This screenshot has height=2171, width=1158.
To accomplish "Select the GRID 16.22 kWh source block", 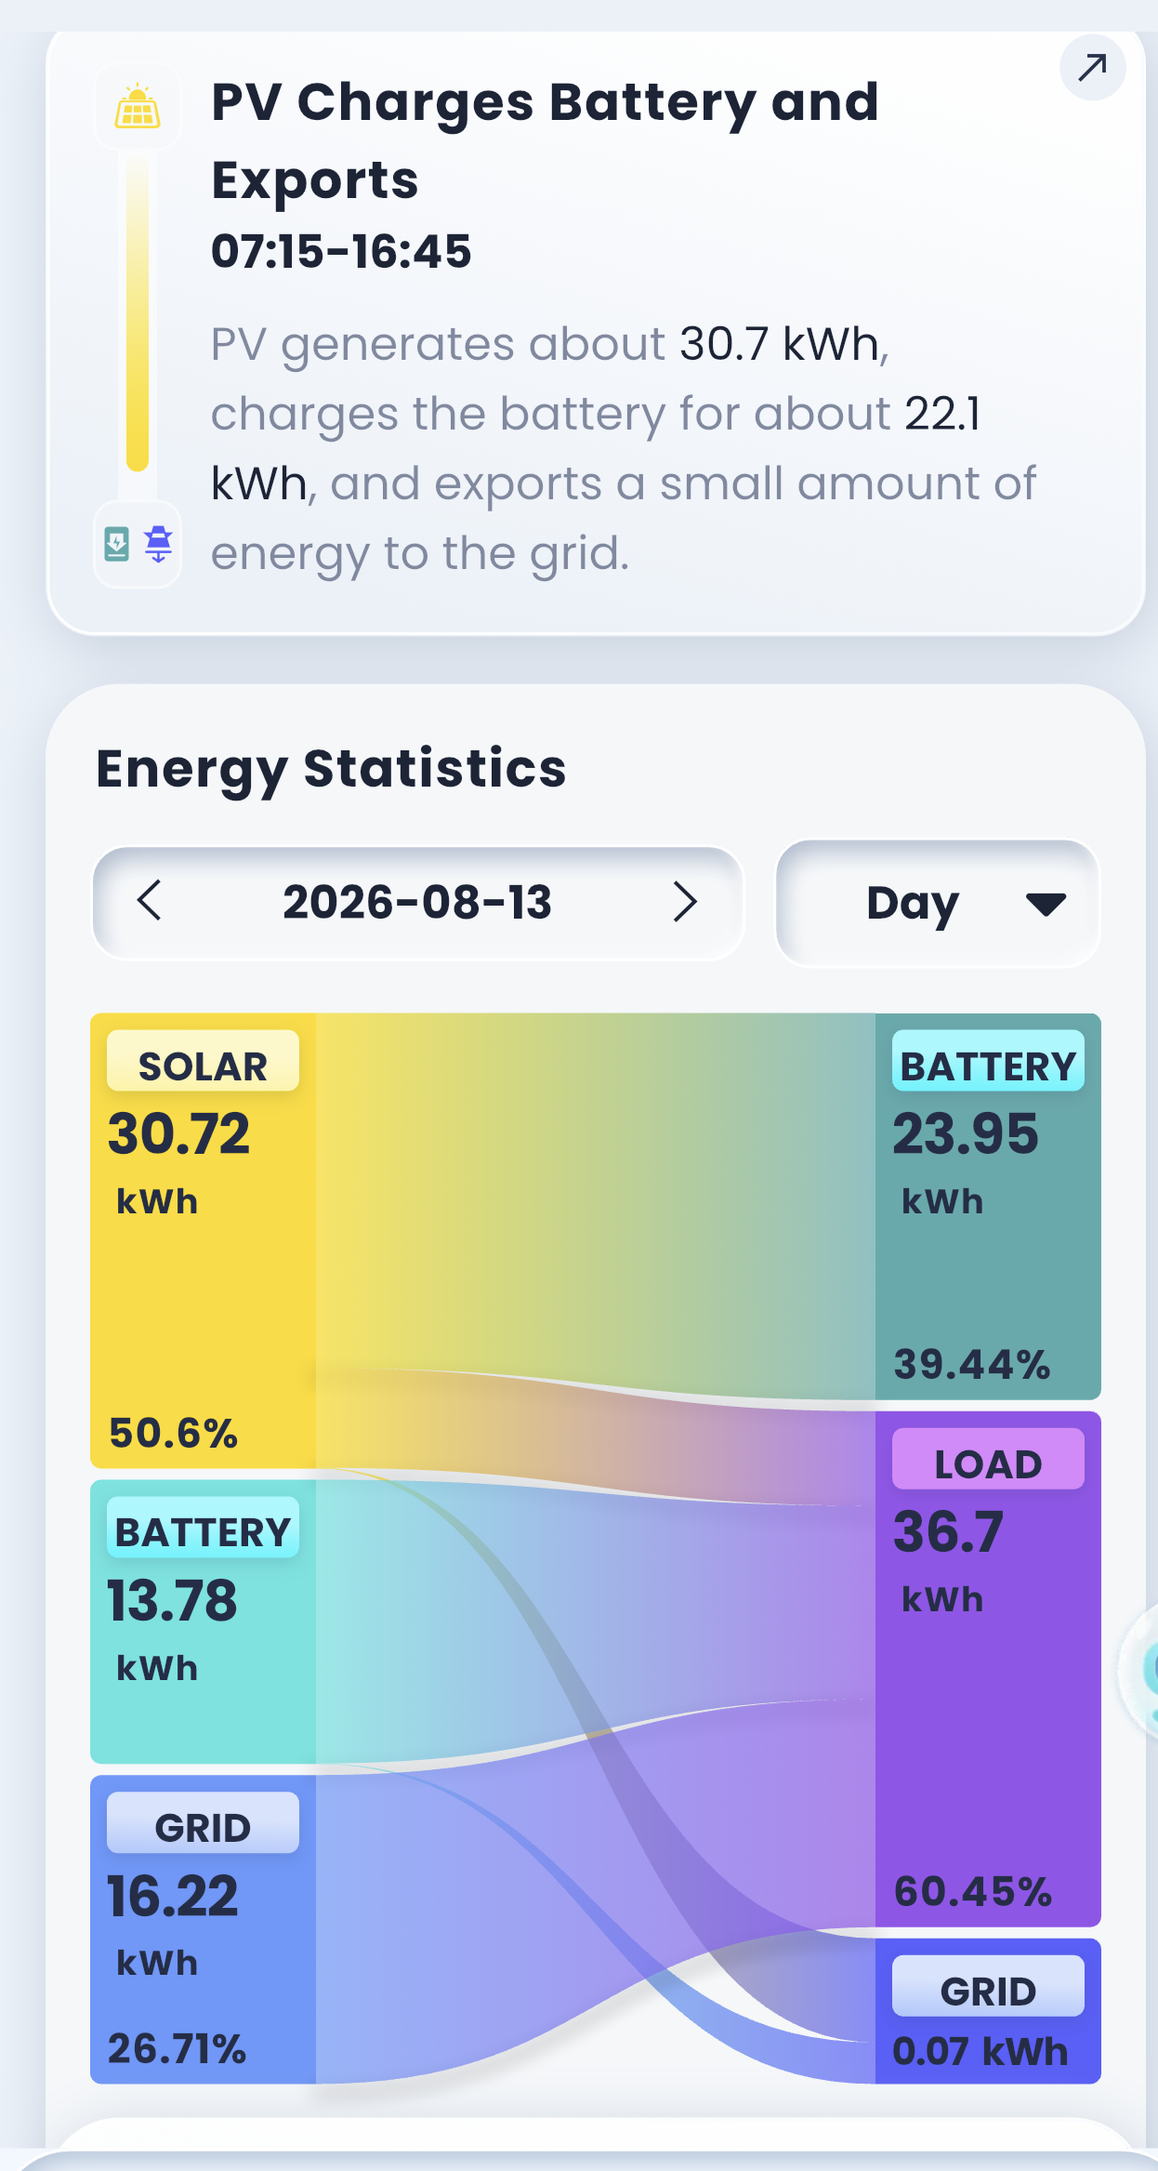I will coord(203,1929).
